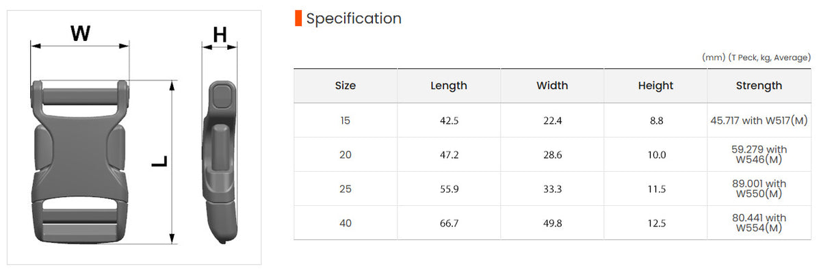Click strength value 45.717 with W517(M)
The image size is (821, 275).
759,120
